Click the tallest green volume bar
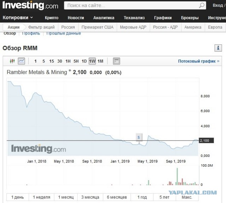The image size is (226, 203). pos(177,176)
